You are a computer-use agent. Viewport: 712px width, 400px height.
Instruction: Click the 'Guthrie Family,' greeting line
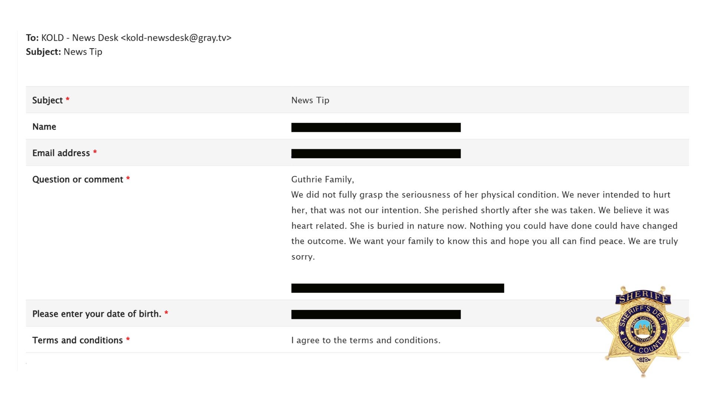point(323,179)
